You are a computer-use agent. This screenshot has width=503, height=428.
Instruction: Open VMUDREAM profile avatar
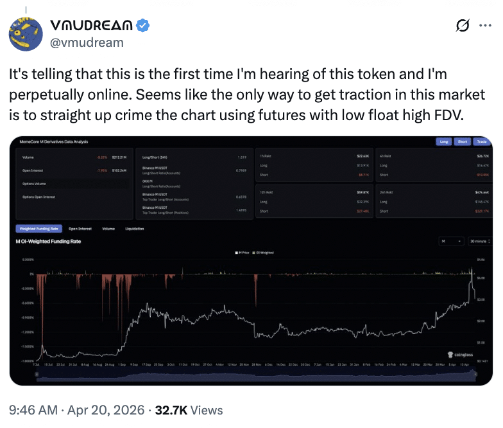(28, 33)
